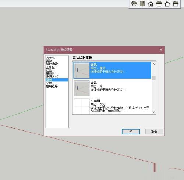The width and height of the screenshot is (184, 180).
Task: Open the OpenGL settings category
Action: pyautogui.click(x=50, y=58)
